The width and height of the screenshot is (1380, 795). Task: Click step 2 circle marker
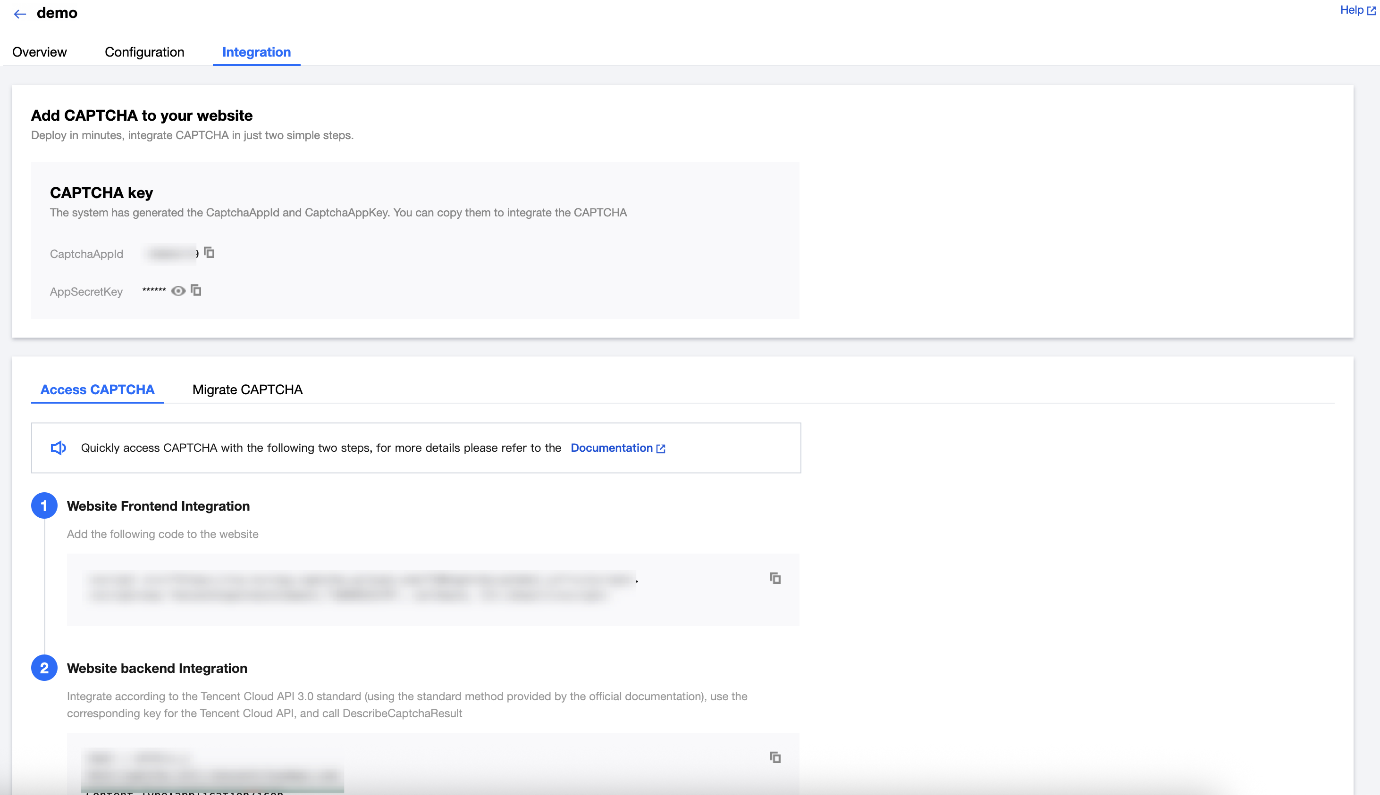point(44,668)
